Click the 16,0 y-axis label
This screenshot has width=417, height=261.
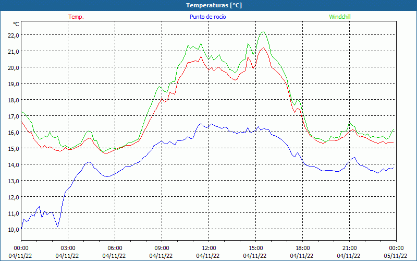pyautogui.click(x=13, y=132)
